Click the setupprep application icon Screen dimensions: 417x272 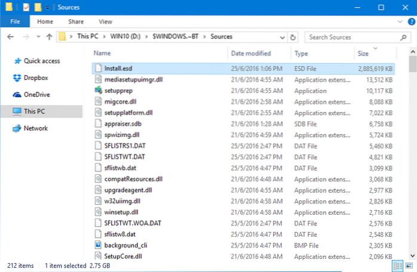99,90
